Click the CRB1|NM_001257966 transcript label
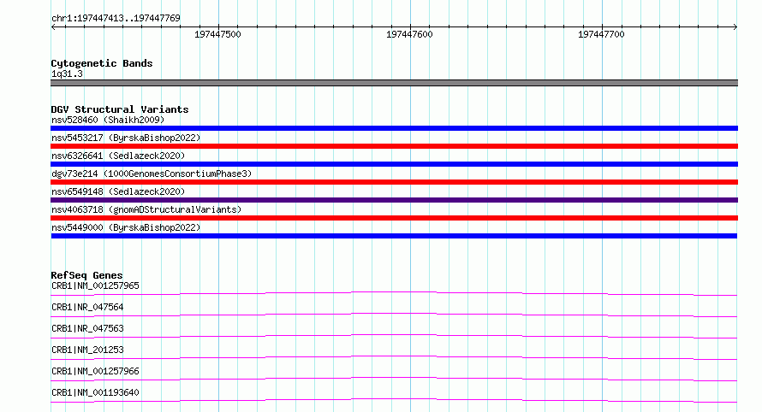This screenshot has width=762, height=412. [x=95, y=371]
